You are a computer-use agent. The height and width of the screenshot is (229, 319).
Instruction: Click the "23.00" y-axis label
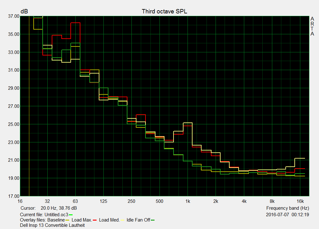(14, 142)
